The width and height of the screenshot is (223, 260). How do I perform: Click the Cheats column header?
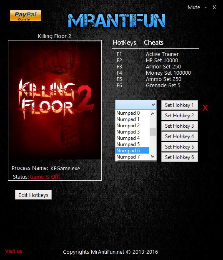click(x=154, y=43)
